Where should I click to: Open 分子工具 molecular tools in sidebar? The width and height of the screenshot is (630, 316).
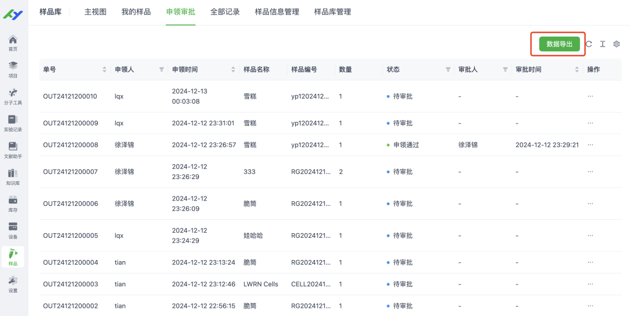coord(13,96)
